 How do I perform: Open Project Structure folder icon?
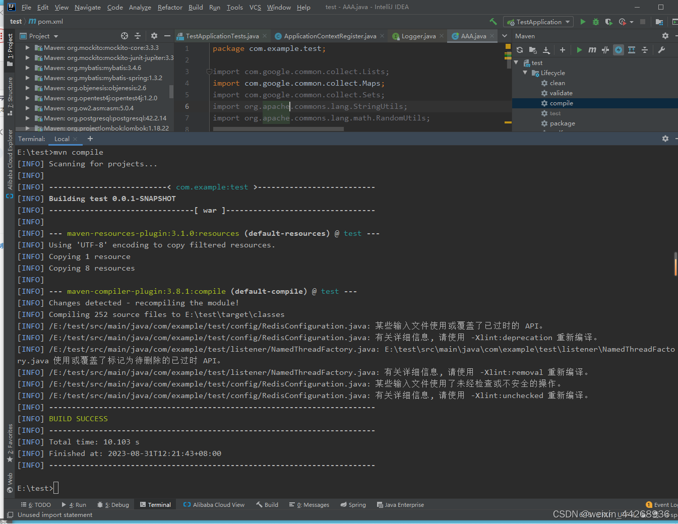659,22
